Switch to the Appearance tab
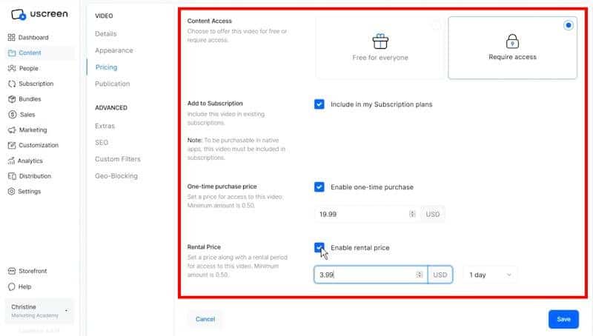The width and height of the screenshot is (593, 336). (113, 50)
